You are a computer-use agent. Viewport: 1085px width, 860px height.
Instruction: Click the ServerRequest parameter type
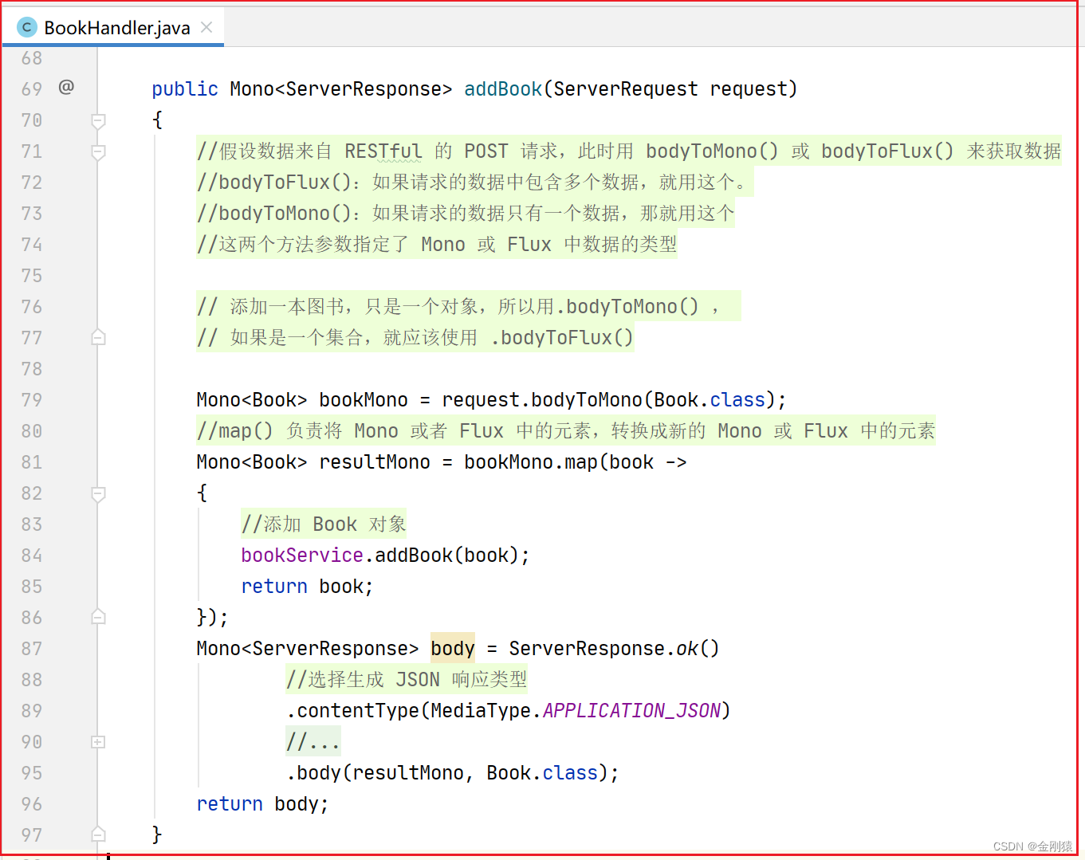[x=626, y=89]
